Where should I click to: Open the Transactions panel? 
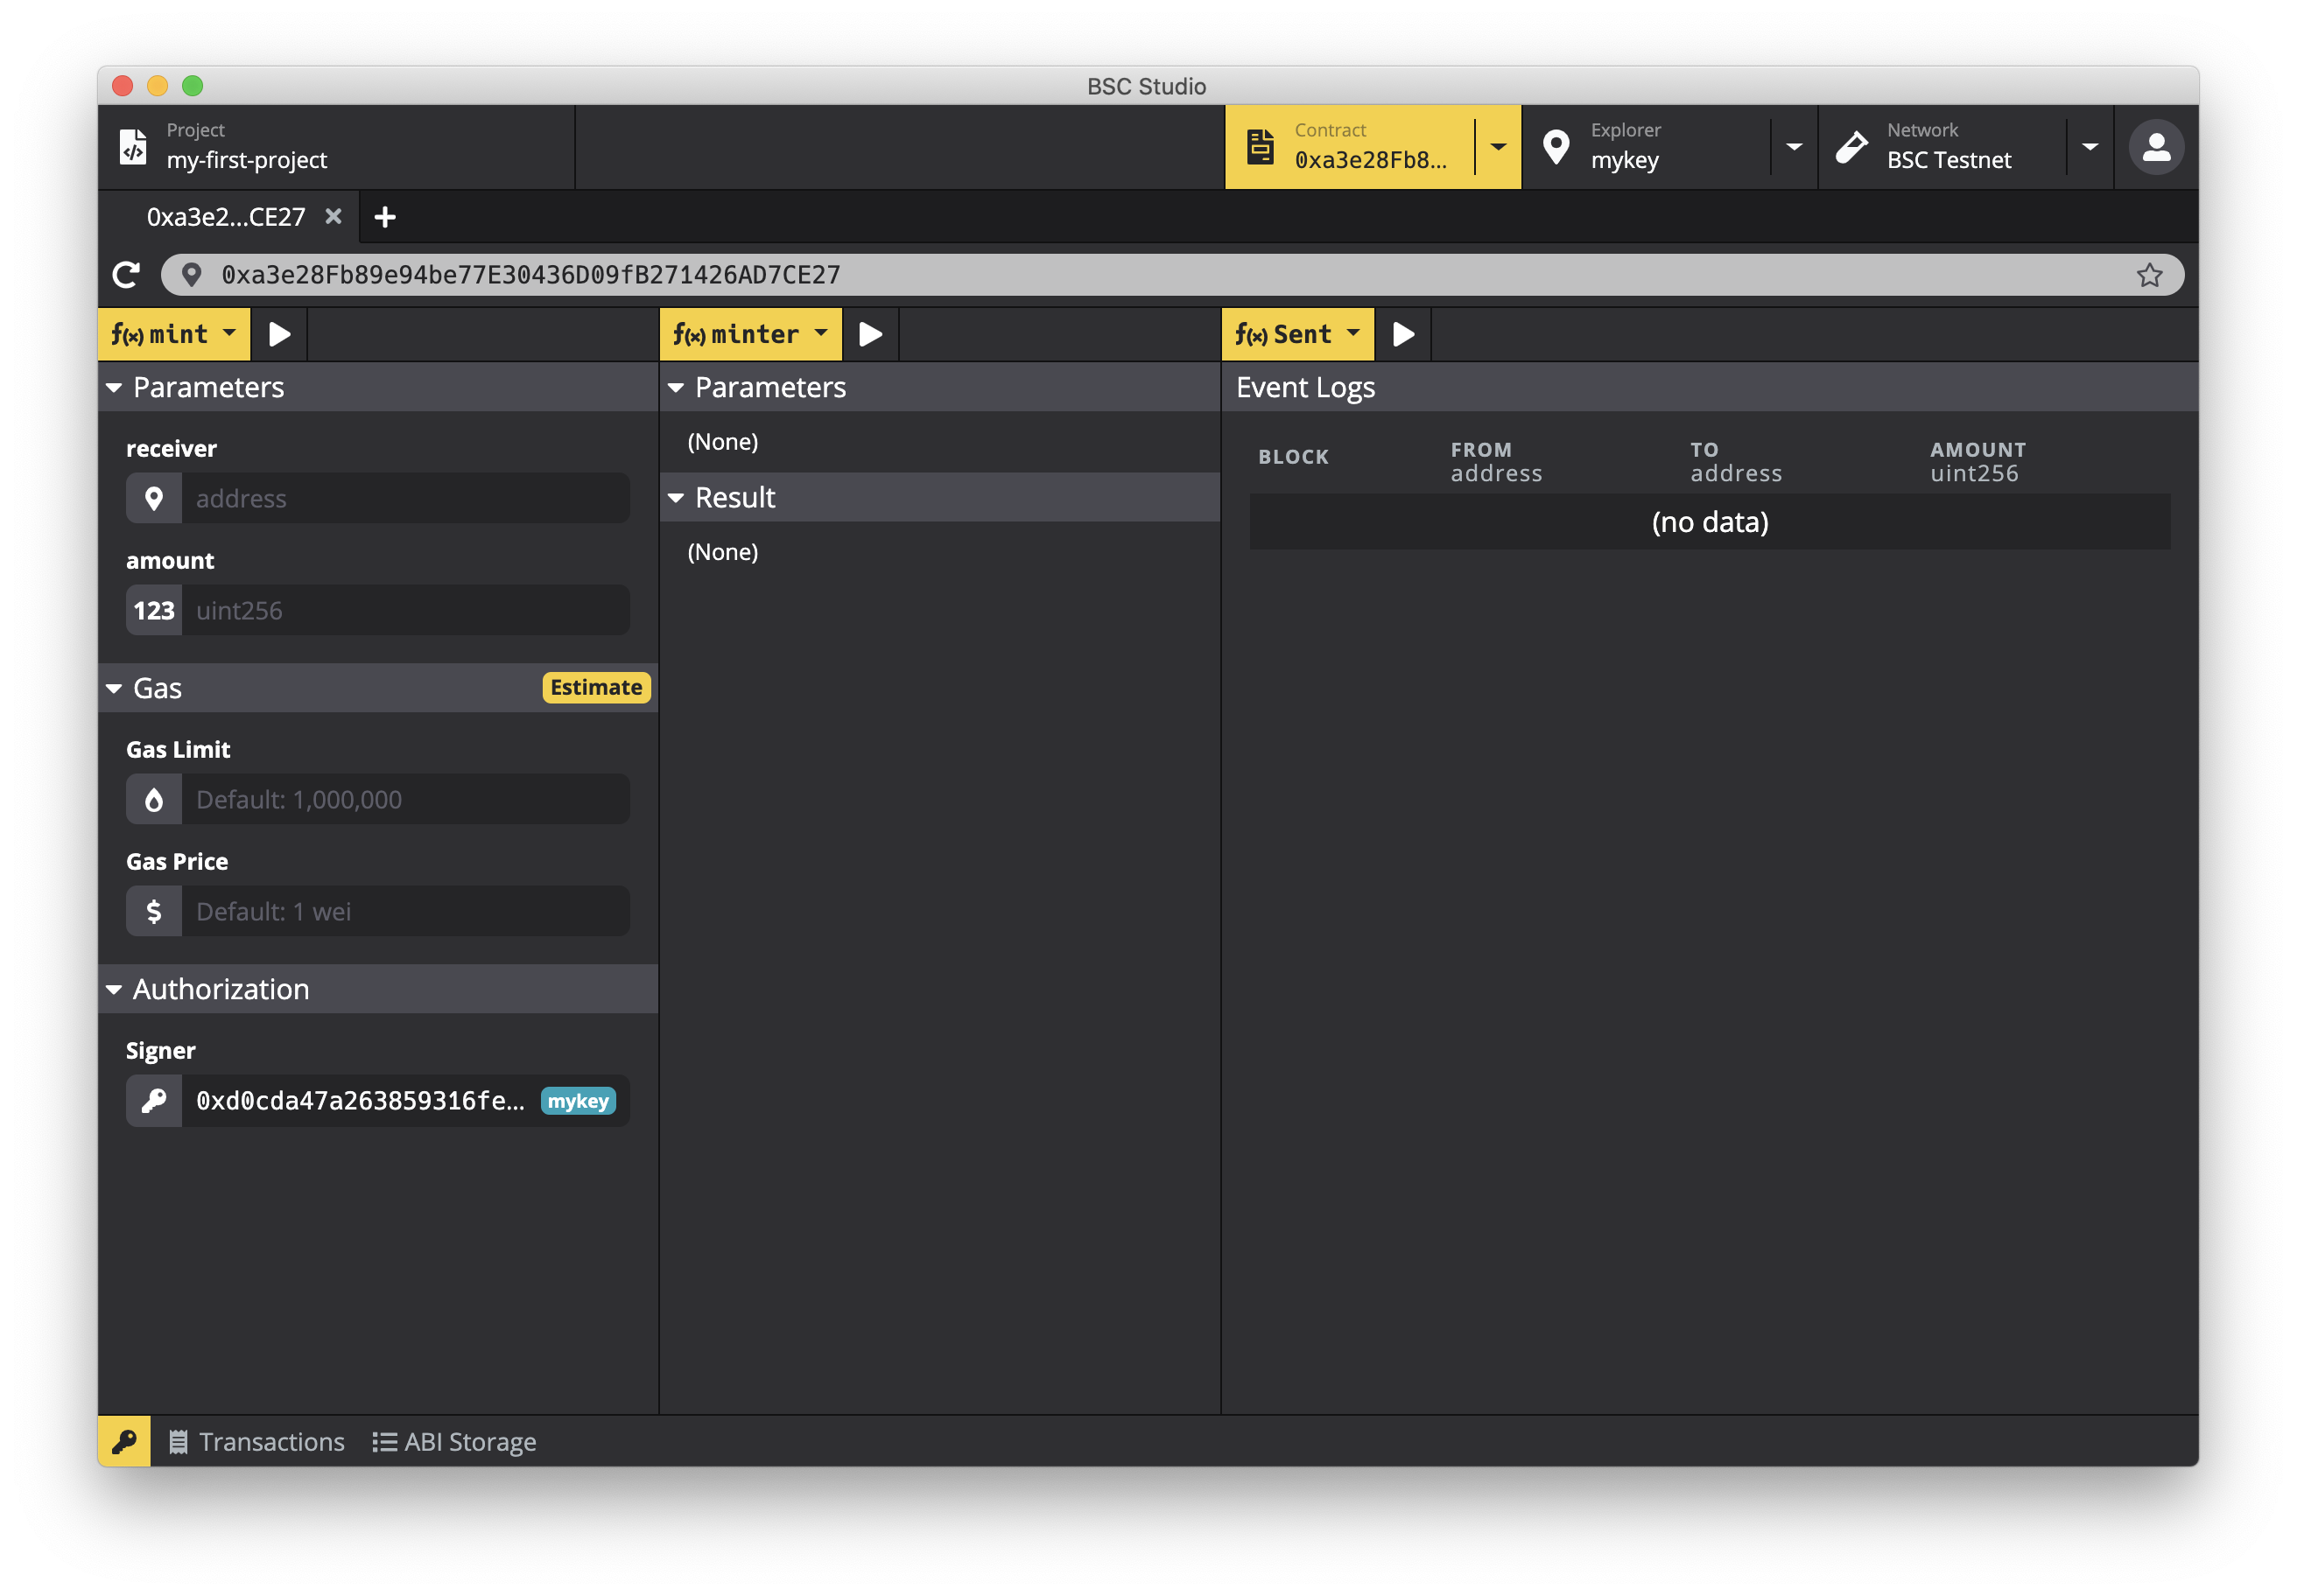point(256,1441)
